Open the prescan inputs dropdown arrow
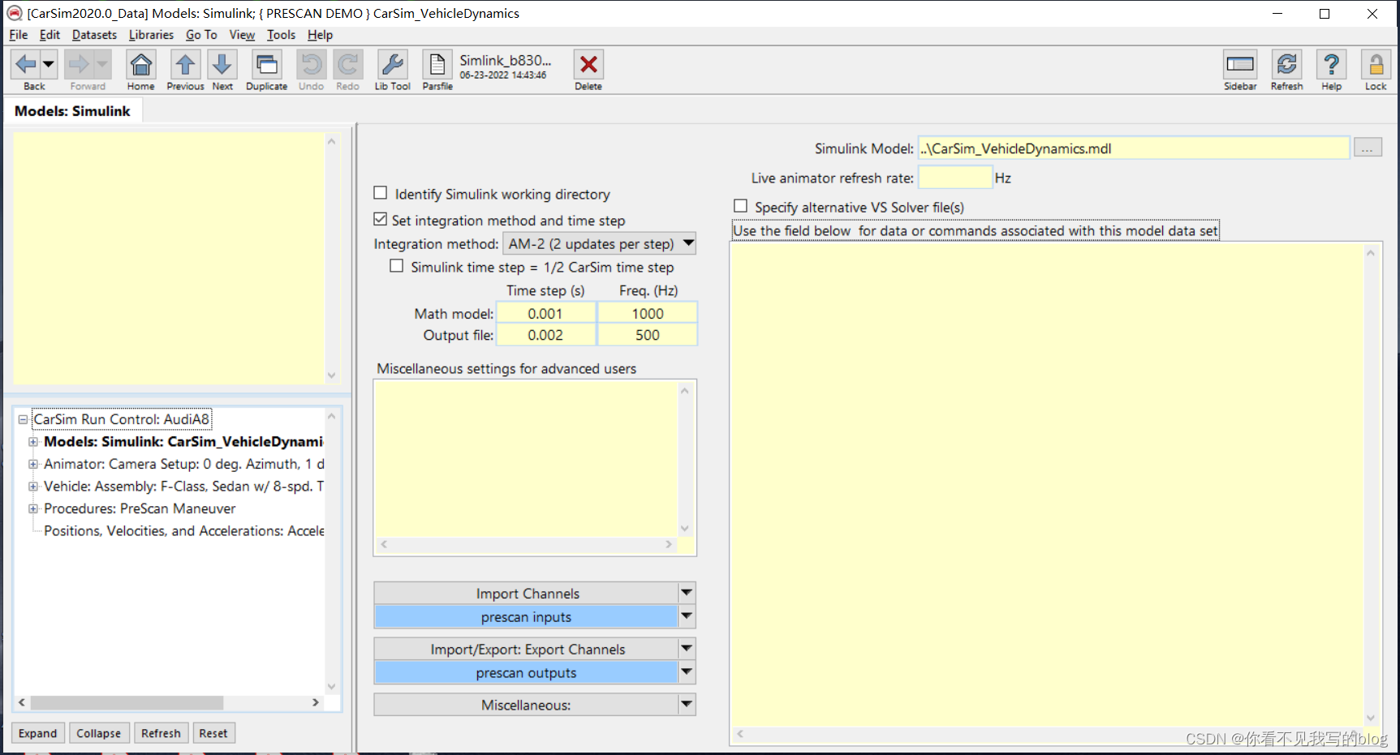This screenshot has height=755, width=1400. (x=687, y=616)
